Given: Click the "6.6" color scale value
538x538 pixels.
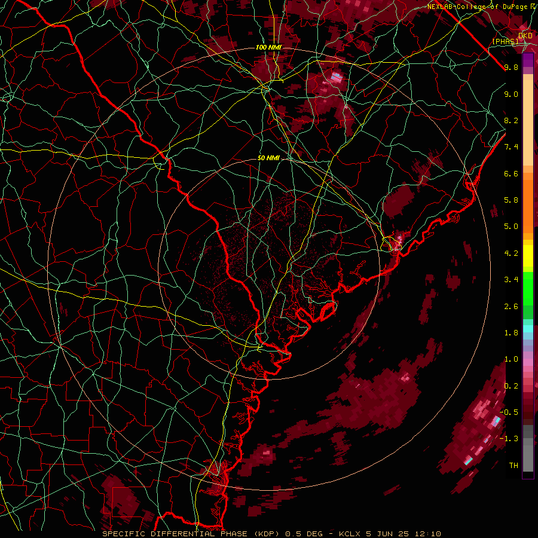Looking at the screenshot, I should [511, 174].
